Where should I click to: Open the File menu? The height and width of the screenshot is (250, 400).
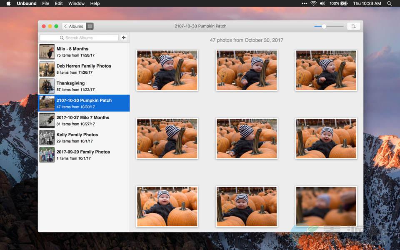46,3
